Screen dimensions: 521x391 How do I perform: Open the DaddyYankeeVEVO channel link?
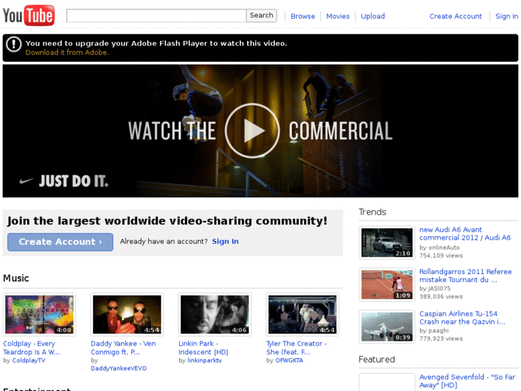coord(118,368)
